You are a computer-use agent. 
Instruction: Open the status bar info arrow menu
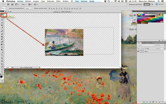[40, 67]
